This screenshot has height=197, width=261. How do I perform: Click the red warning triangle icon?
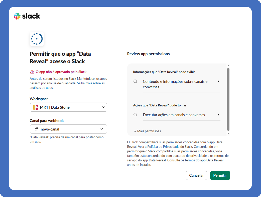pos(32,72)
